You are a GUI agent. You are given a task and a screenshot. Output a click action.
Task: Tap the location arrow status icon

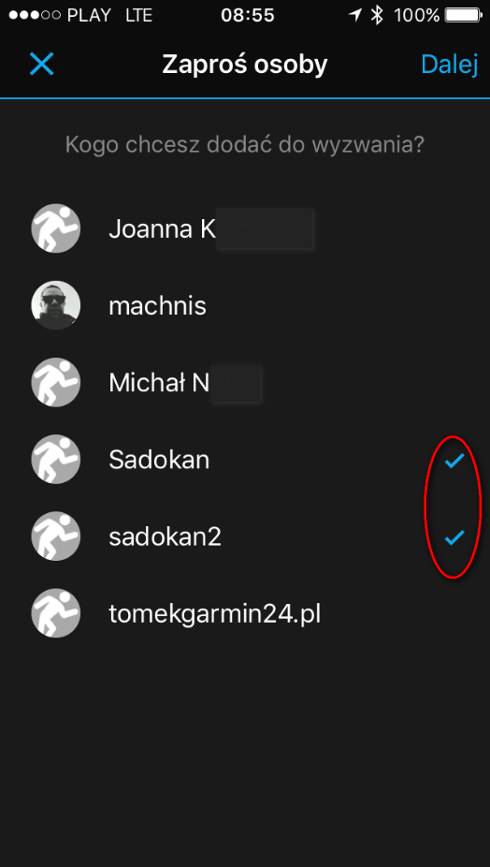[x=355, y=15]
